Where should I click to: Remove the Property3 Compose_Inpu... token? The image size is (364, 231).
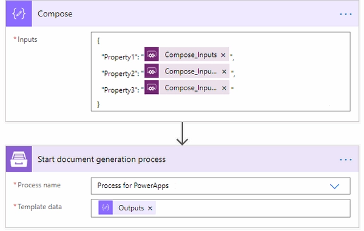coord(224,88)
